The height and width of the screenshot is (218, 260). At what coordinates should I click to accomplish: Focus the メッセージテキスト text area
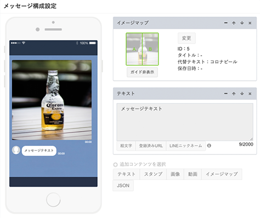coord(185,122)
